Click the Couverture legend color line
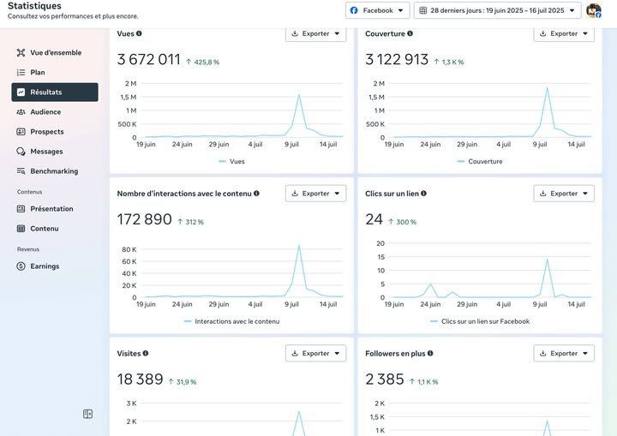The width and height of the screenshot is (617, 436). click(x=460, y=161)
